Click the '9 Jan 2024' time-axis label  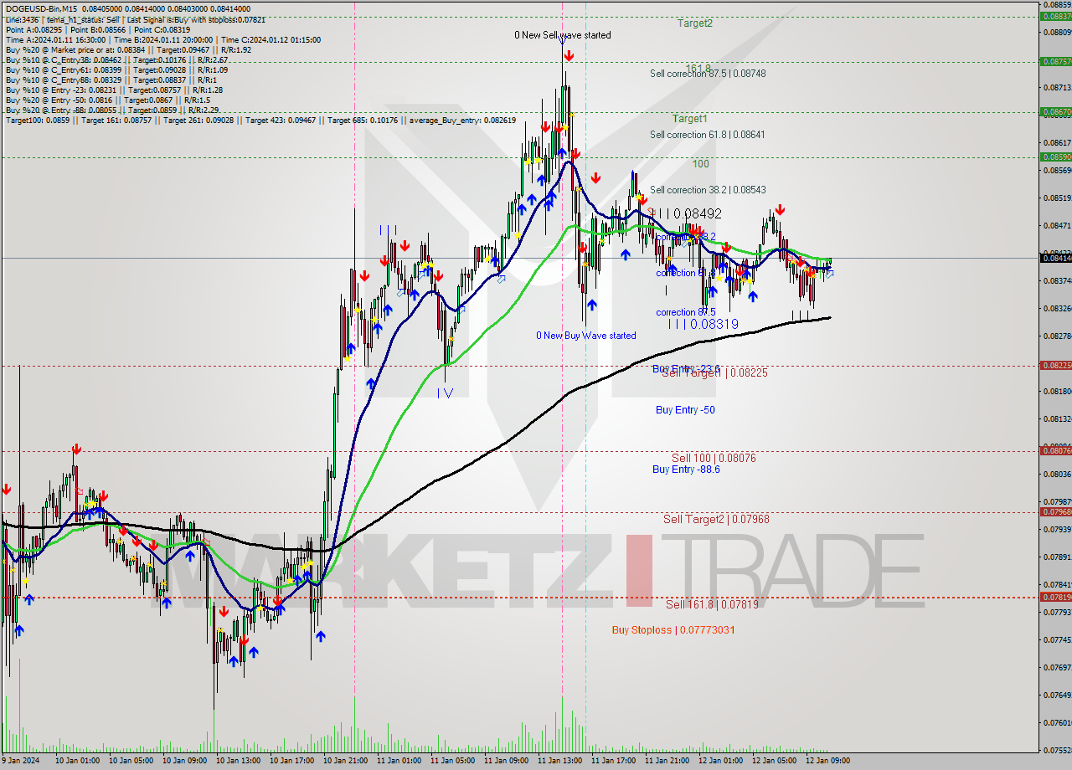pyautogui.click(x=21, y=761)
